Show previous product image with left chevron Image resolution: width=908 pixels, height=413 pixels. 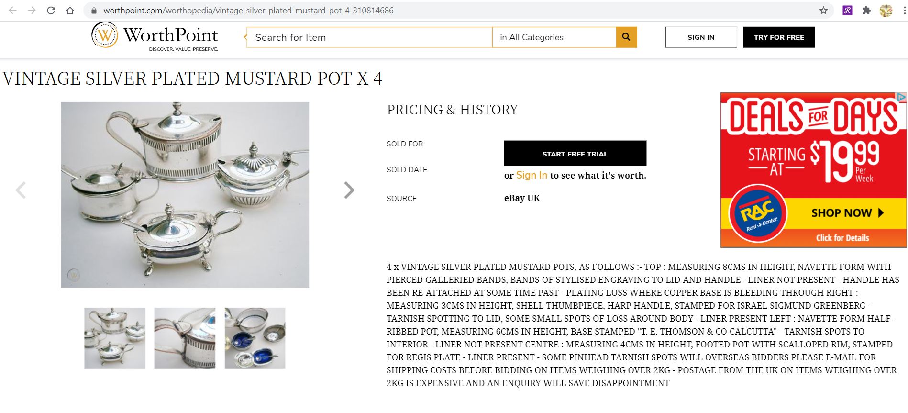[21, 190]
